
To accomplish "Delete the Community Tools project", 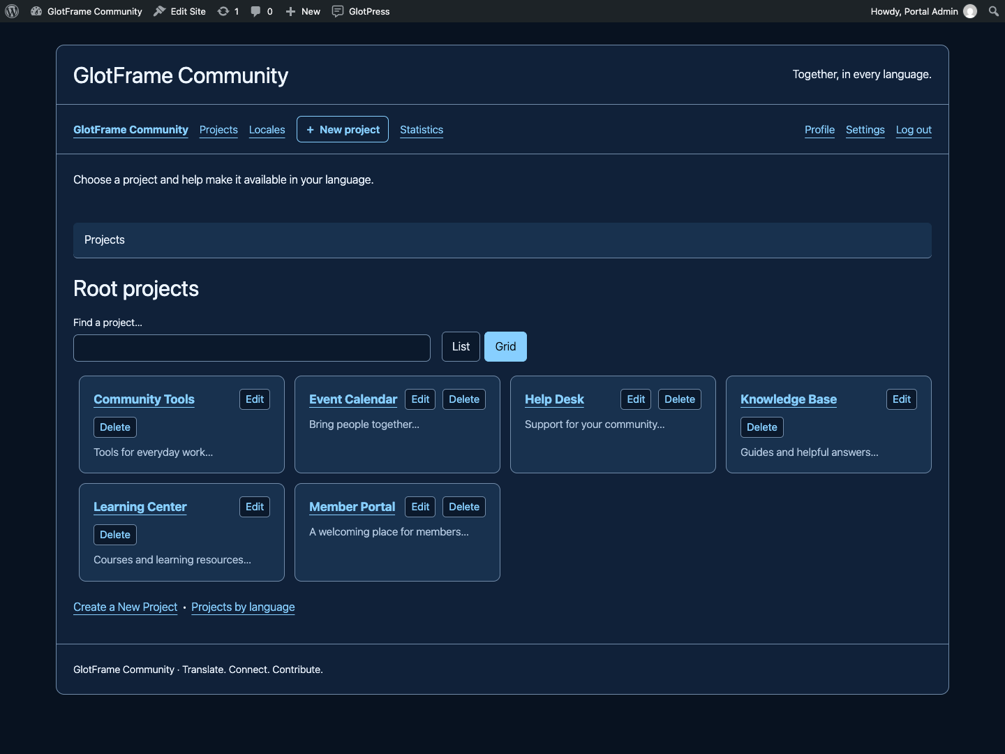I will tap(115, 427).
